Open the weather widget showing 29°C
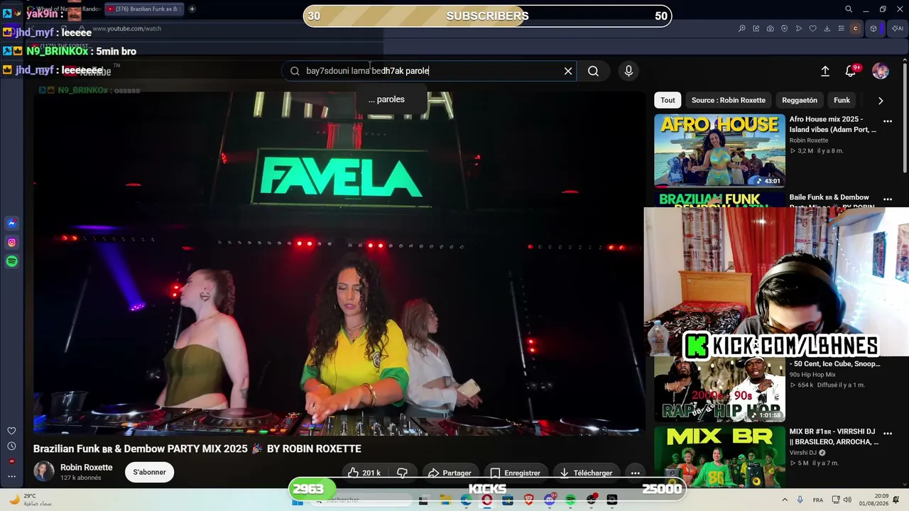Image resolution: width=909 pixels, height=511 pixels. point(32,500)
